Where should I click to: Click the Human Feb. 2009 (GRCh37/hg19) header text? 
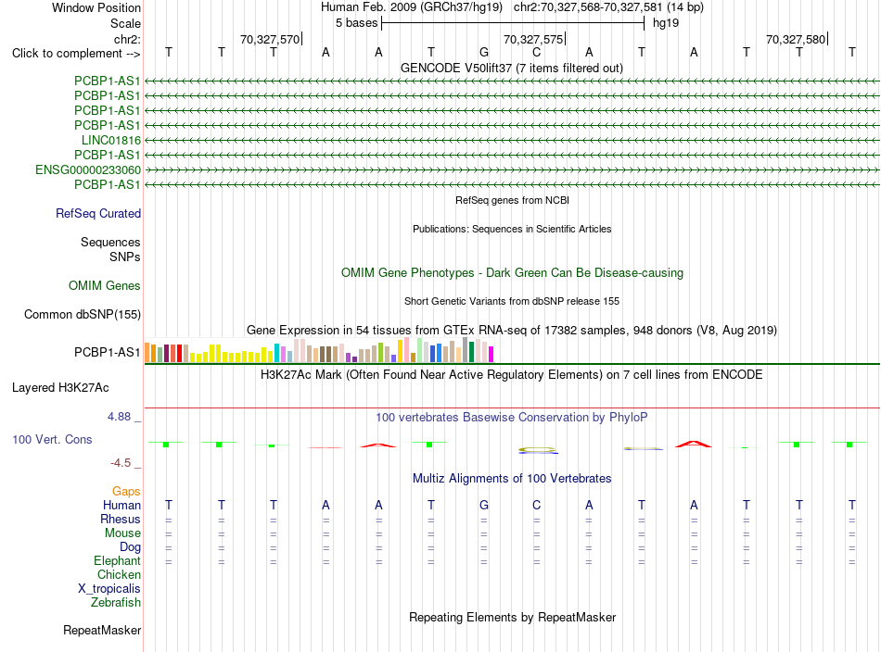[411, 7]
